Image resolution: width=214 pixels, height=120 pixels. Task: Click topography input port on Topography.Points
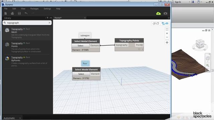point(121,45)
